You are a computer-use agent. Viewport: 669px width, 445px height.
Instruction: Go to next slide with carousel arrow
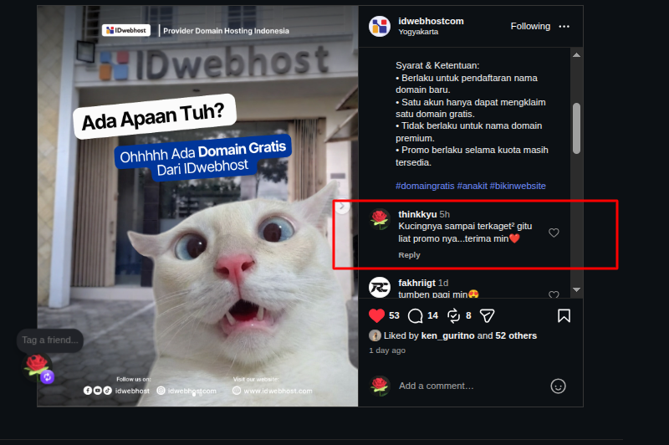[342, 207]
